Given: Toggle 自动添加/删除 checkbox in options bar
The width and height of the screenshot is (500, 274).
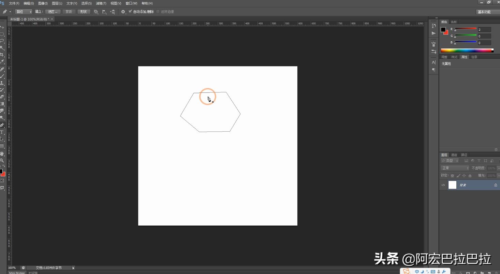Looking at the screenshot, I should coord(131,11).
